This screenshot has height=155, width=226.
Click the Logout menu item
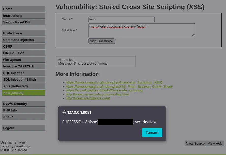pyautogui.click(x=23, y=128)
